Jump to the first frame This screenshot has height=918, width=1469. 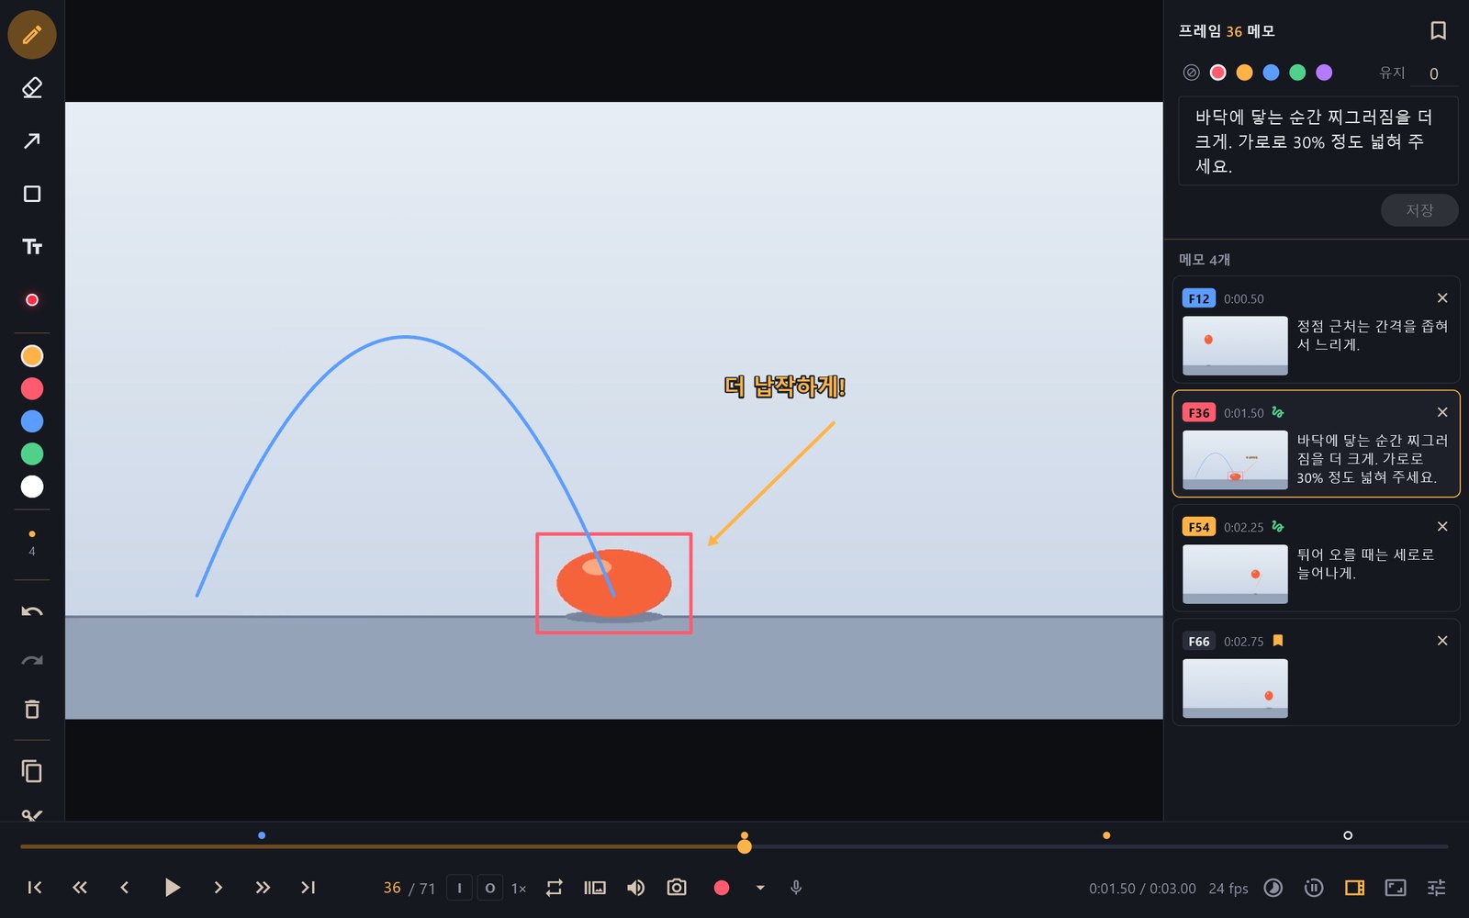(x=35, y=888)
